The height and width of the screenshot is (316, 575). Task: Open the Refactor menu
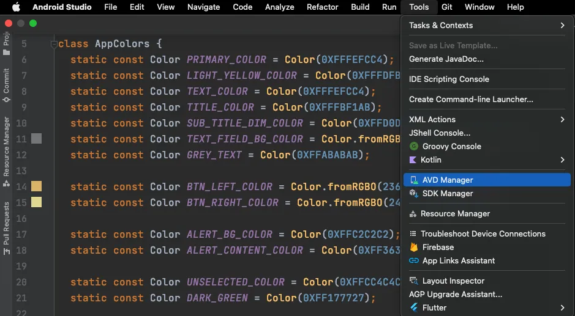[x=322, y=7]
